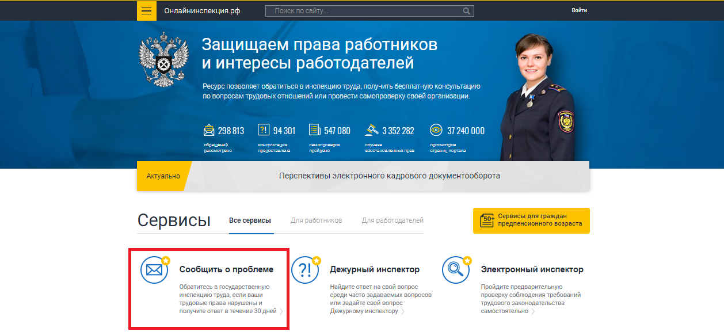Click the Войти login link
The height and width of the screenshot is (335, 724).
(x=579, y=10)
